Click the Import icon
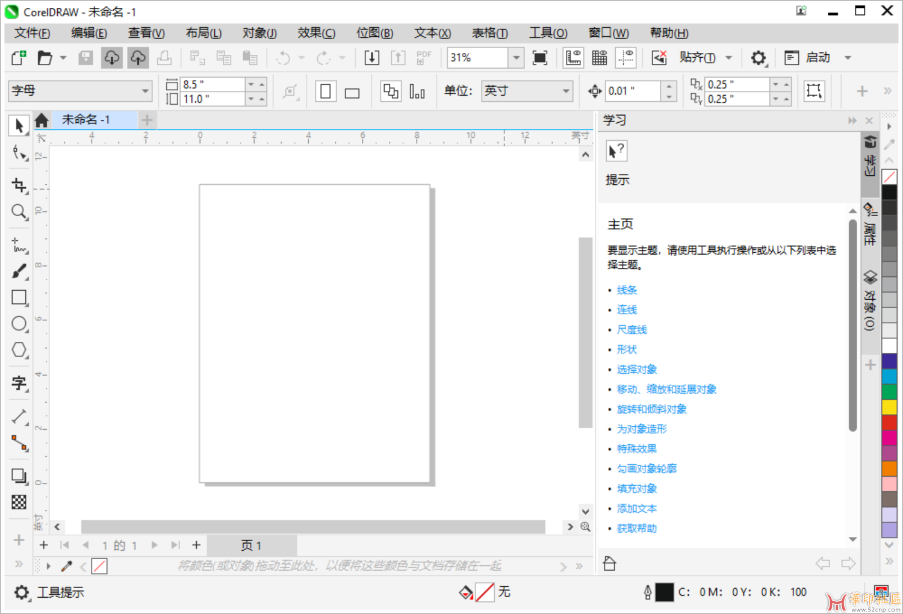Viewport: 903px width, 614px height. (x=371, y=58)
